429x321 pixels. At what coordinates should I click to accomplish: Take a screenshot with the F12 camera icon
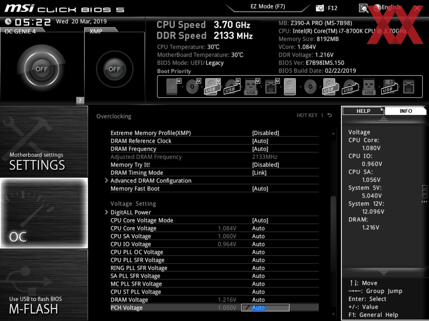[x=320, y=8]
